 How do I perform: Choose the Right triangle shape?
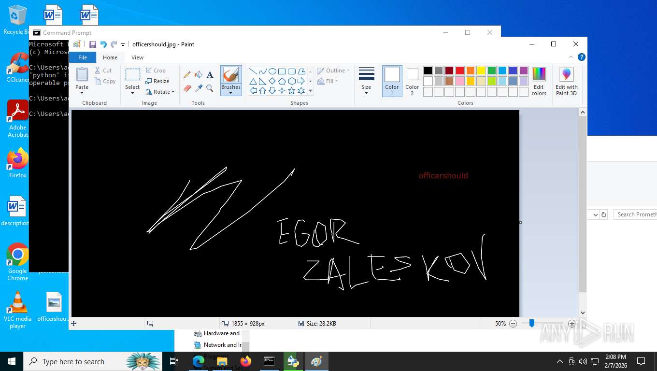pos(262,81)
